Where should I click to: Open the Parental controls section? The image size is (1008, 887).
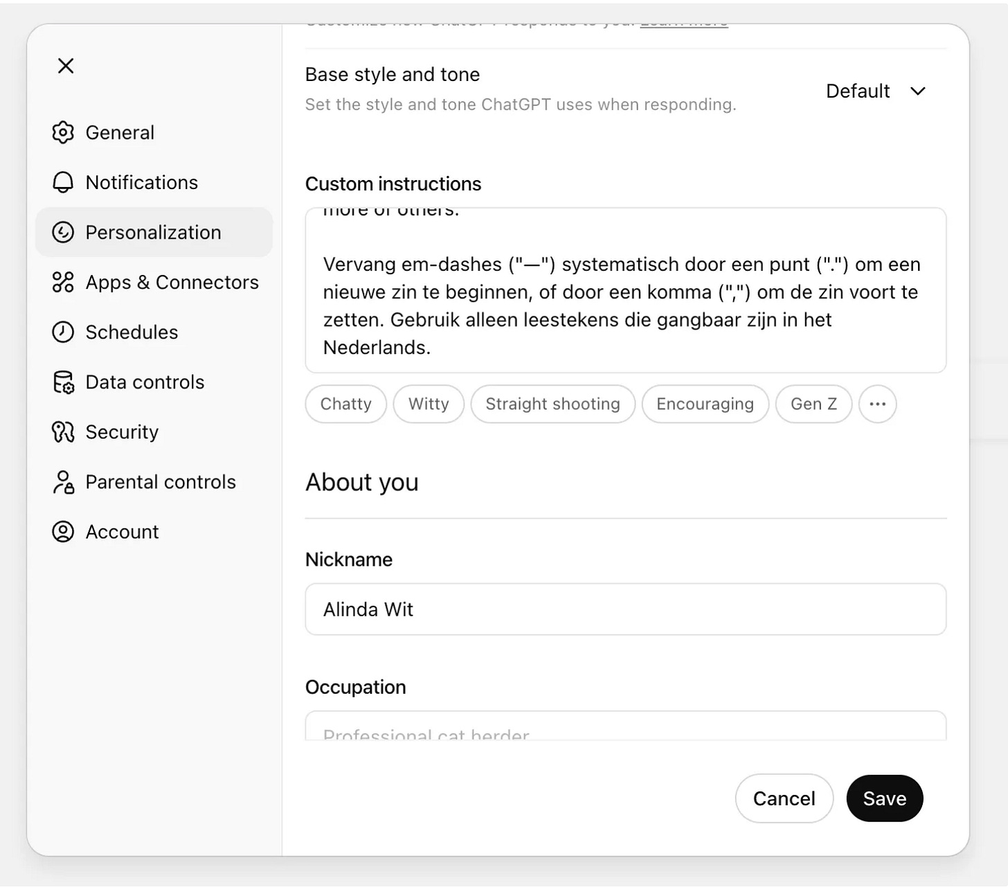[154, 481]
